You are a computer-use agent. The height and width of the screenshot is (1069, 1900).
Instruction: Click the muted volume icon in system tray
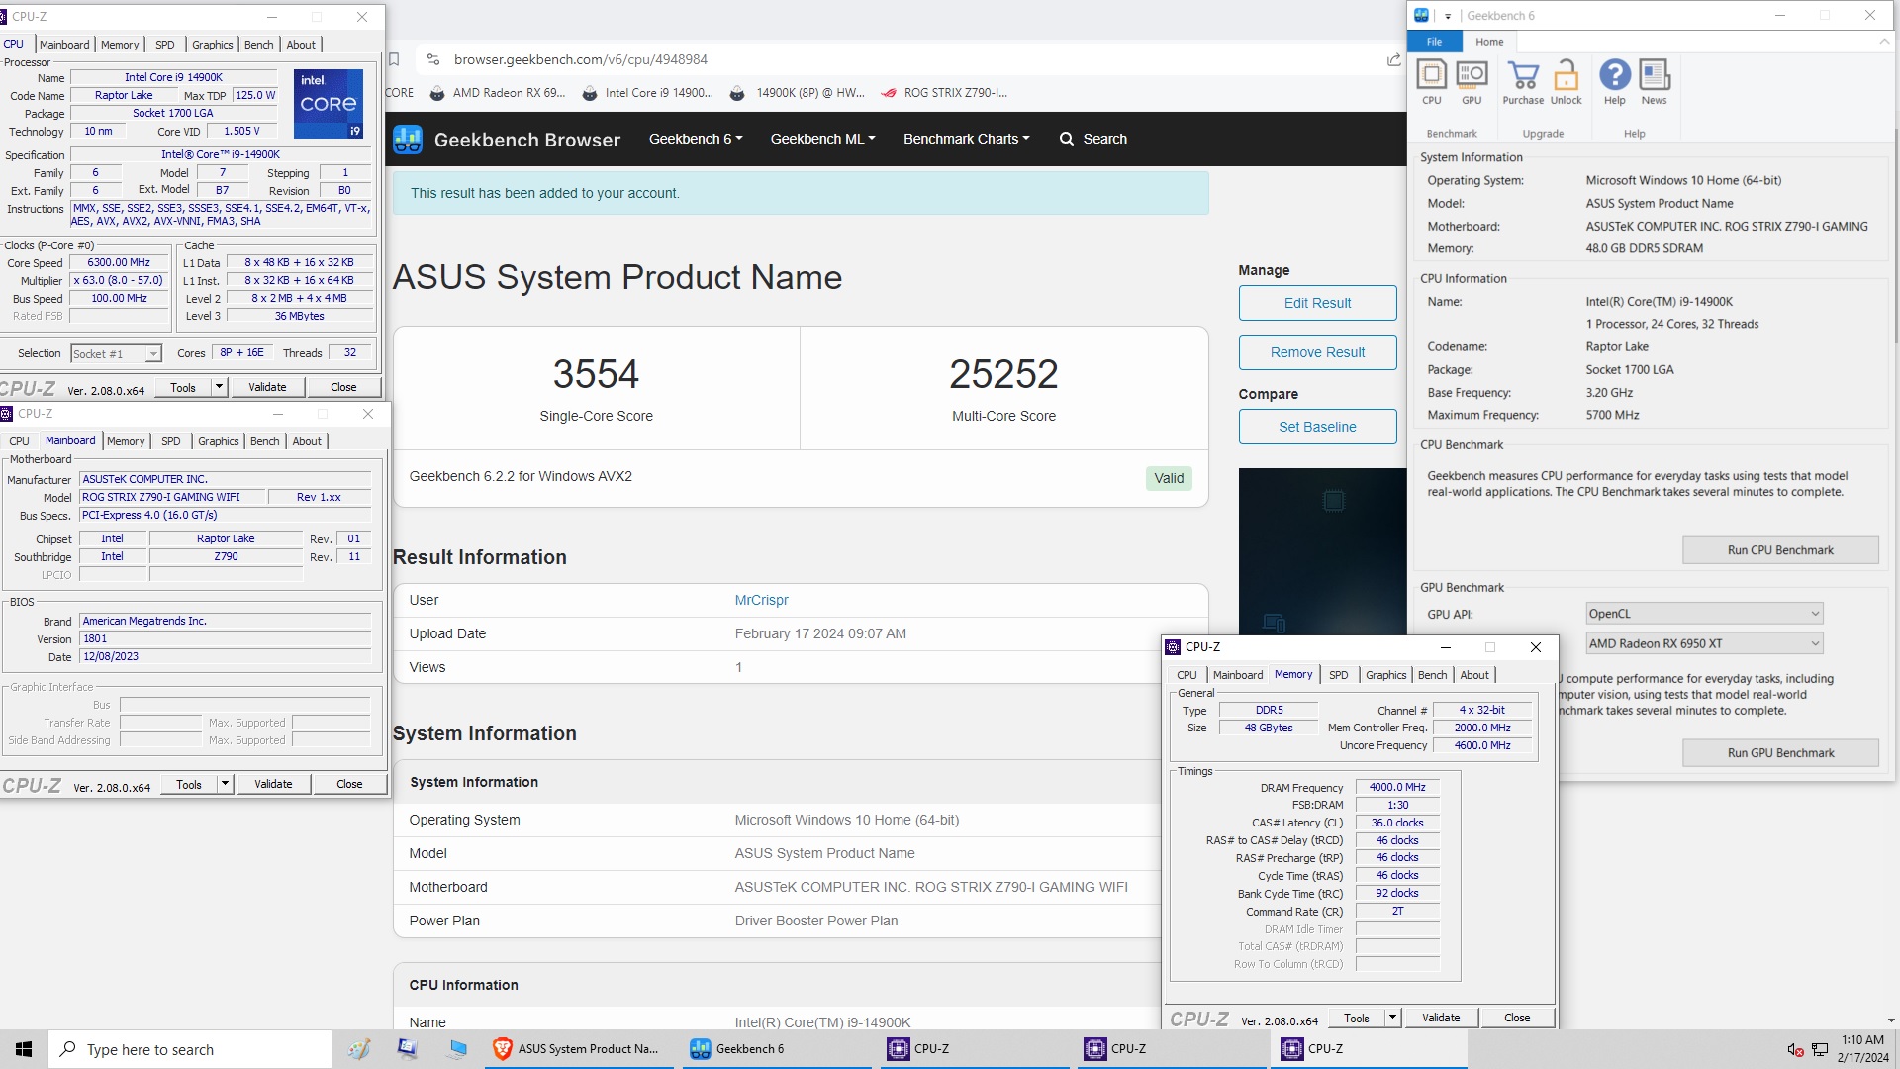1795,1050
